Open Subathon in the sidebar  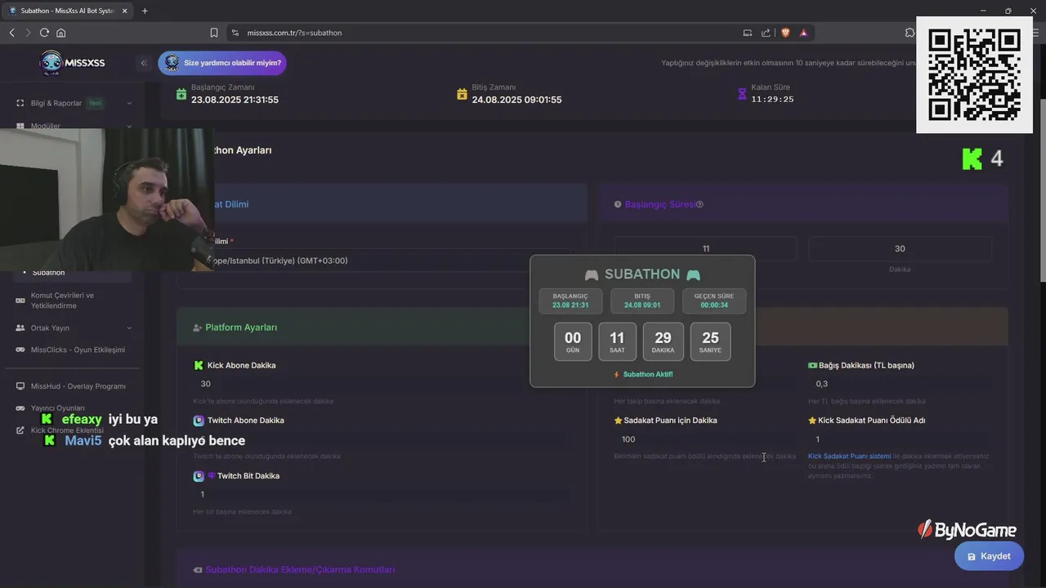(x=48, y=273)
